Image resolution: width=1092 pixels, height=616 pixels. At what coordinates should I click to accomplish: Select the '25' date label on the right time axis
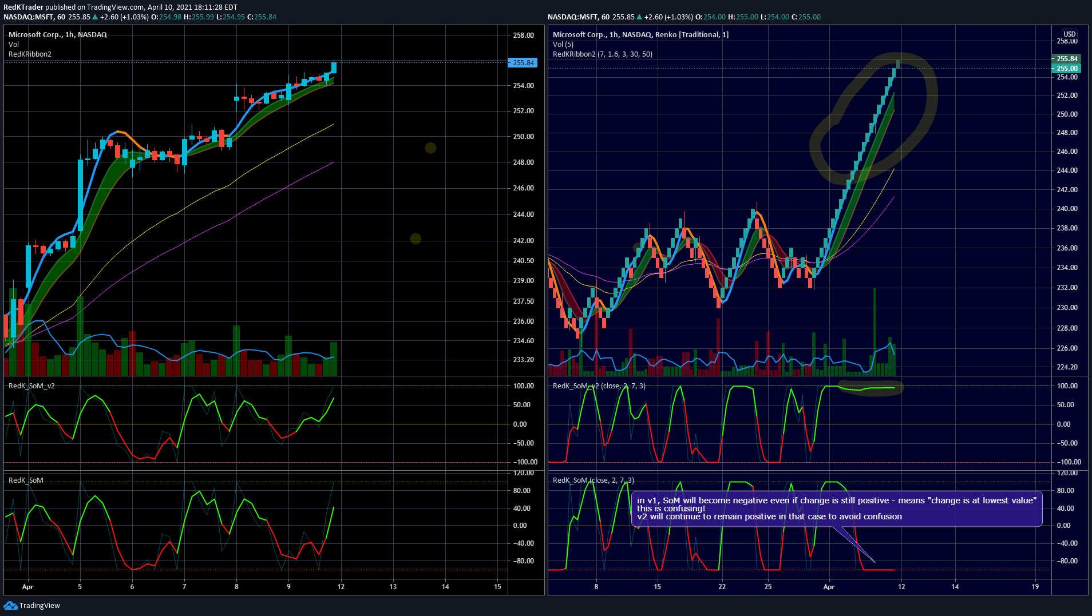(x=768, y=587)
